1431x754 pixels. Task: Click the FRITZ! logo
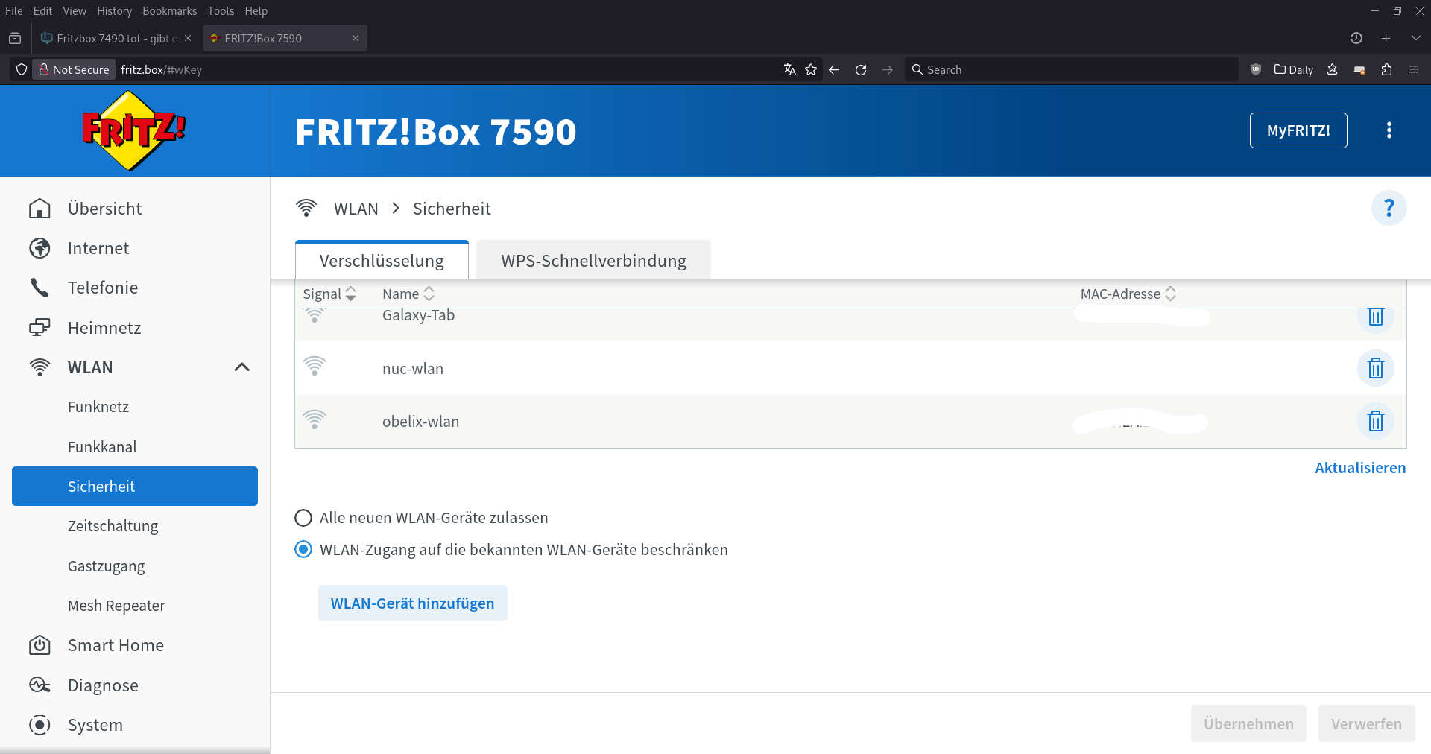point(133,130)
